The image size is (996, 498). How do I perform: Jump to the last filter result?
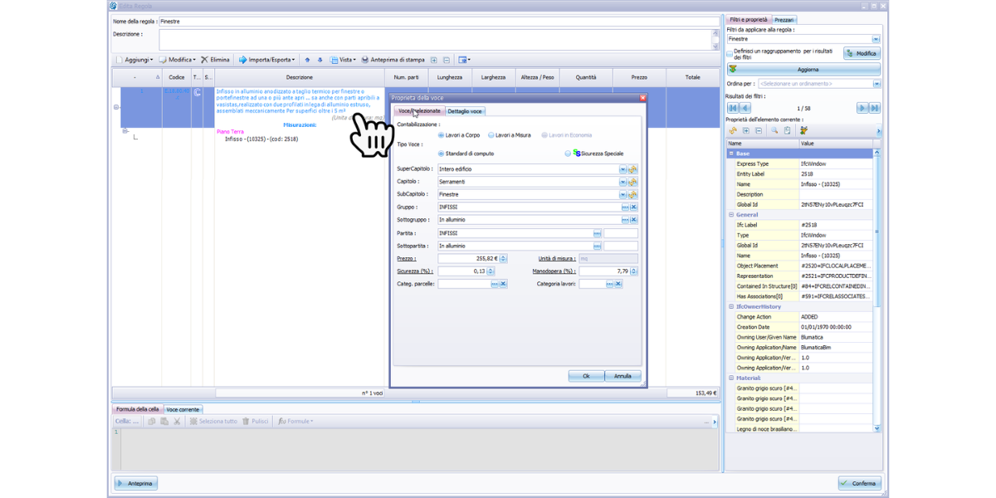pos(875,108)
